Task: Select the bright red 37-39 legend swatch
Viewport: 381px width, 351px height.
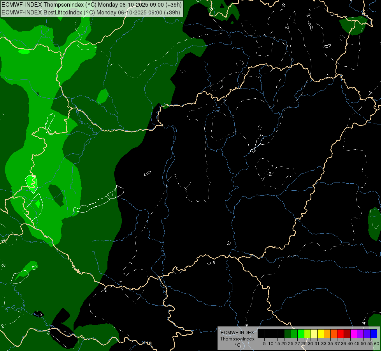Action: tap(341, 333)
